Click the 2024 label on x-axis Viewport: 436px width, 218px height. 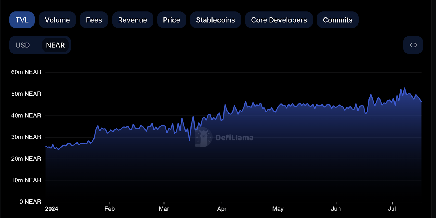point(52,209)
